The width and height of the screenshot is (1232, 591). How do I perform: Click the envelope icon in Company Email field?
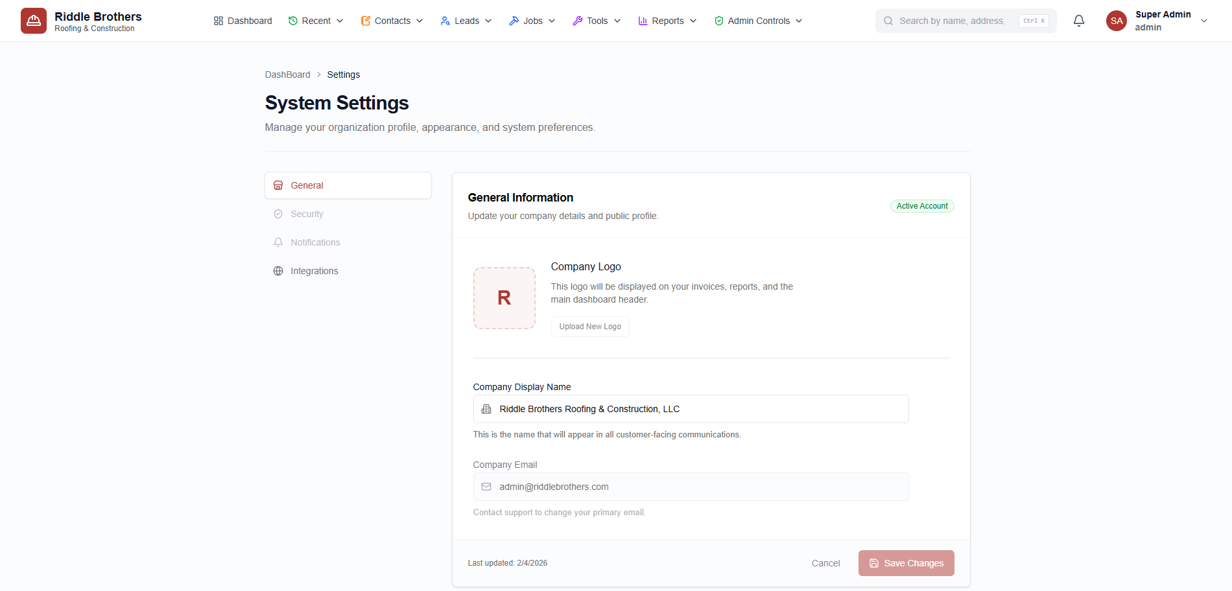tap(486, 487)
